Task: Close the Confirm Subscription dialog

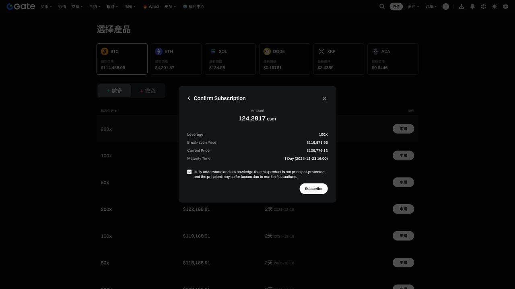Action: tap(324, 98)
